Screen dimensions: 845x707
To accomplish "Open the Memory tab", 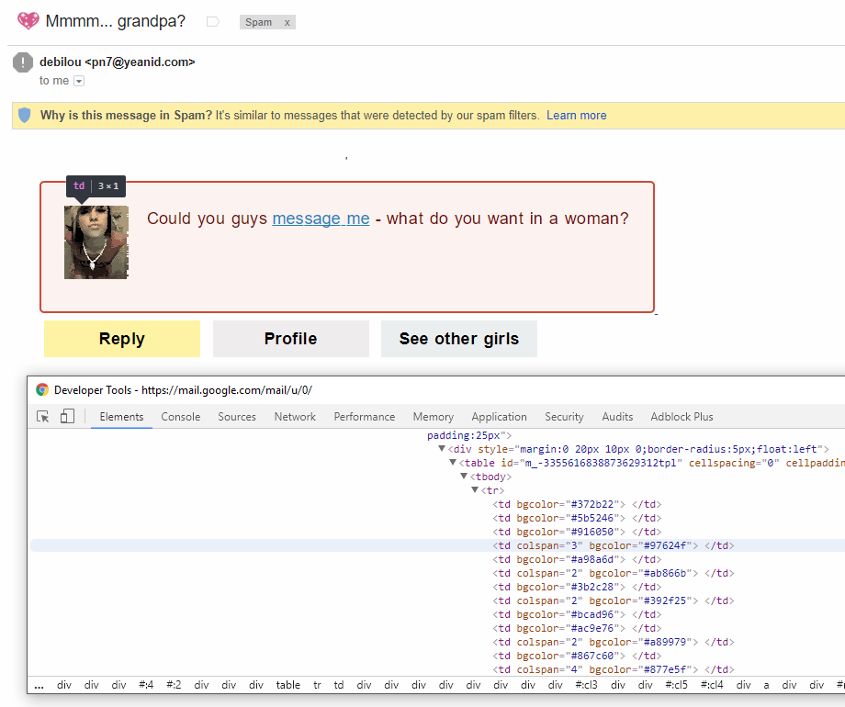I will tap(434, 417).
